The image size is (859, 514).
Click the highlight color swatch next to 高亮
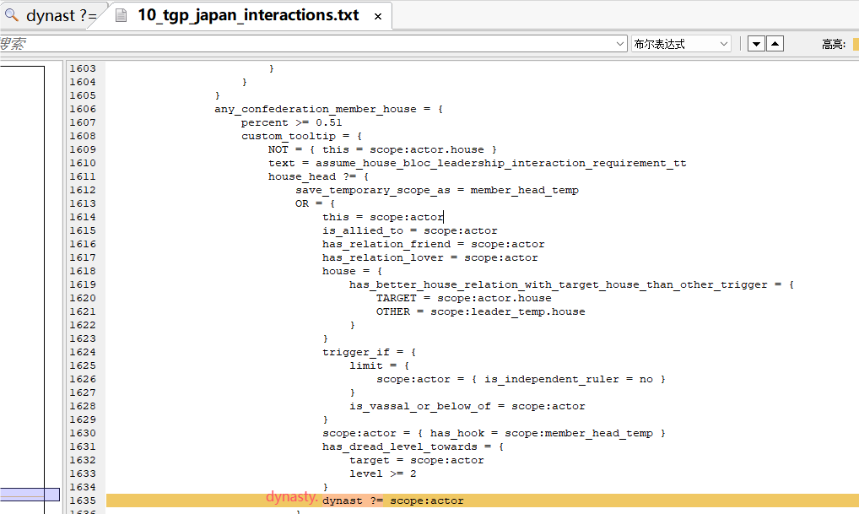tap(855, 44)
